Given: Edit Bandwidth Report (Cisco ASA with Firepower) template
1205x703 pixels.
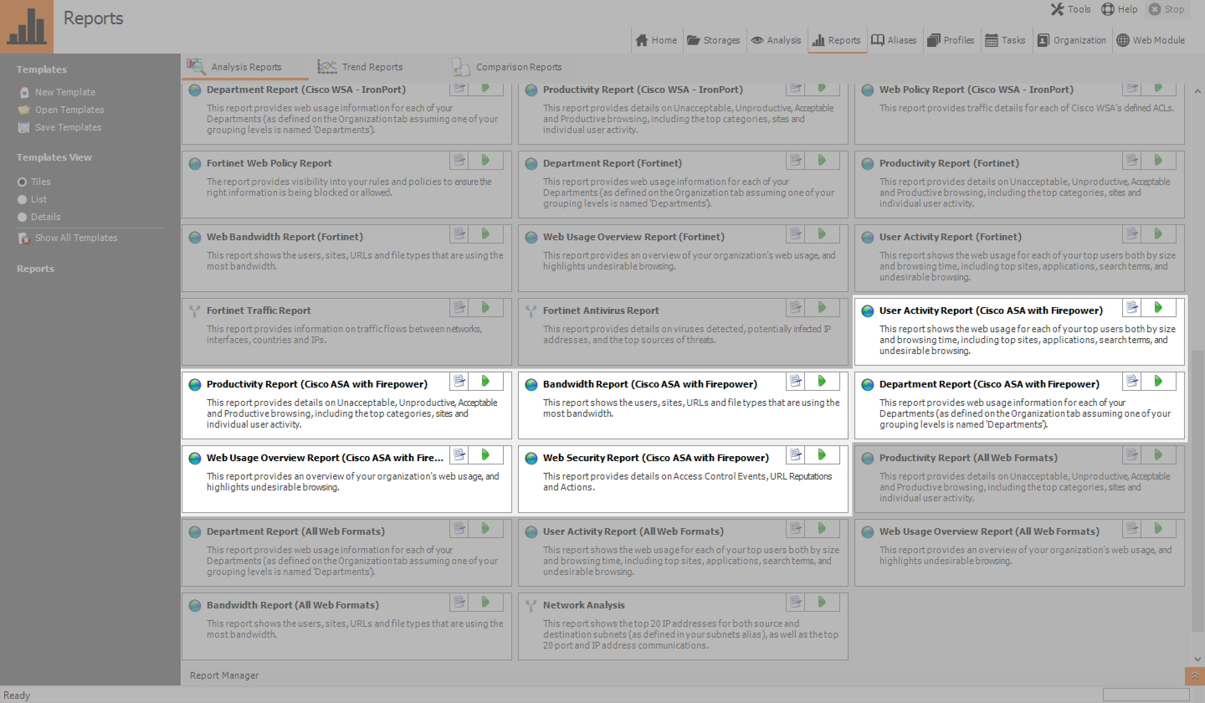Looking at the screenshot, I should point(796,381).
